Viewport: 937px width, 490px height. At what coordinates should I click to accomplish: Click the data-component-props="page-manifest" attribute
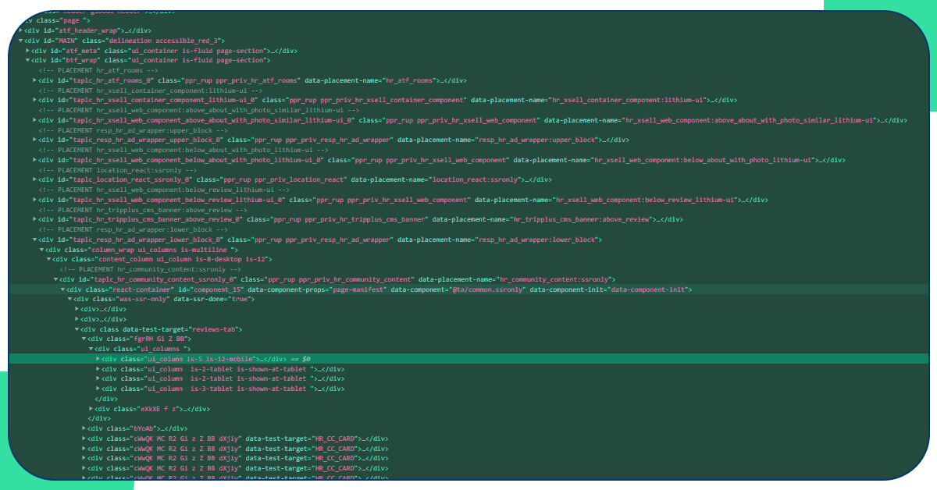pyautogui.click(x=317, y=289)
